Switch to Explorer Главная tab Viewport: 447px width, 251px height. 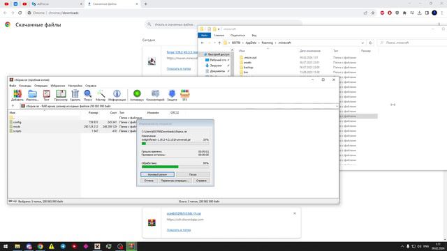(219, 36)
